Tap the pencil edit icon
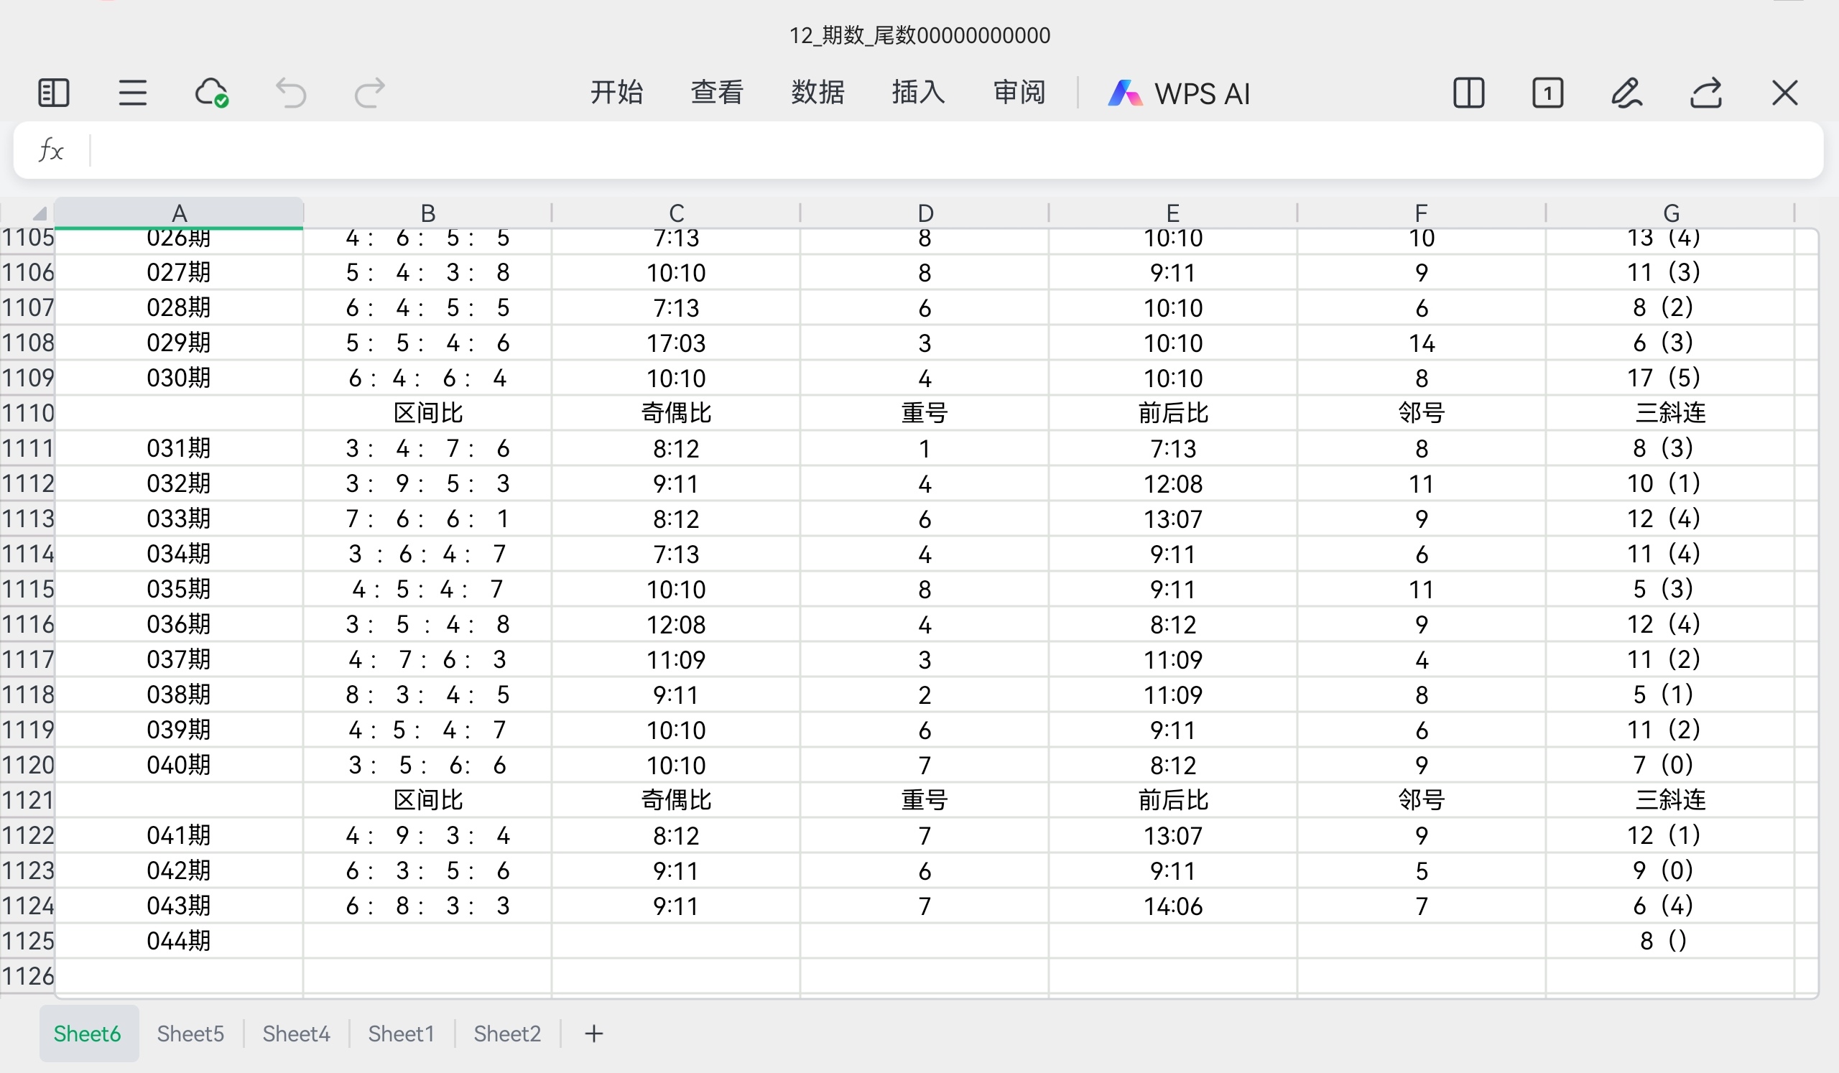The height and width of the screenshot is (1073, 1839). pyautogui.click(x=1626, y=93)
